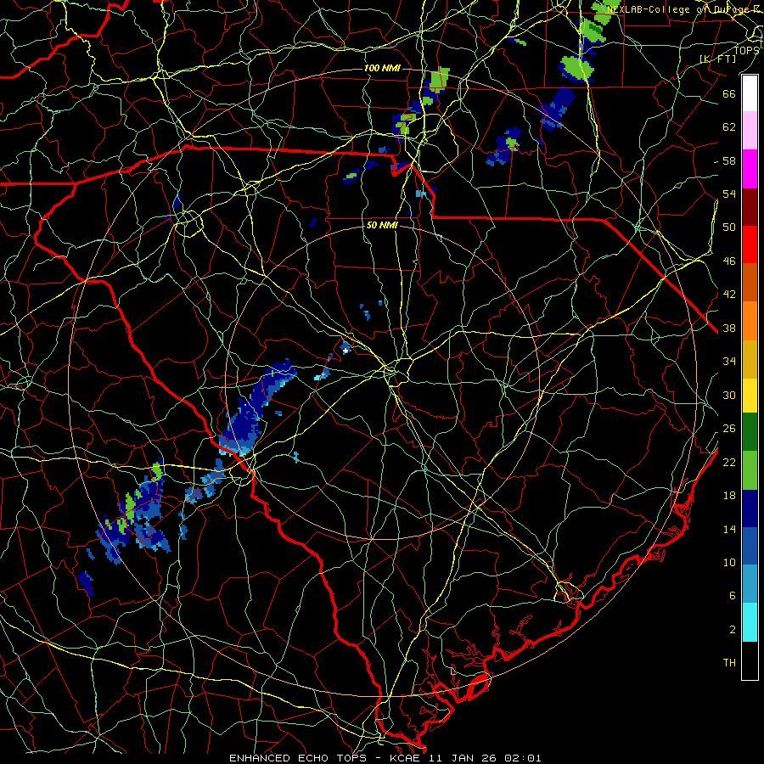Click the "100 NMI" range ring label
This screenshot has height=764, width=764.
pos(383,68)
